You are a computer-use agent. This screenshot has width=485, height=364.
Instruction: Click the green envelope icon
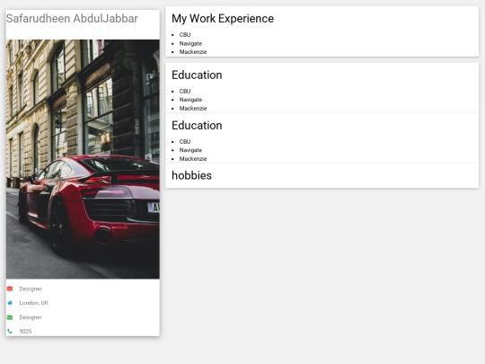pyautogui.click(x=10, y=317)
